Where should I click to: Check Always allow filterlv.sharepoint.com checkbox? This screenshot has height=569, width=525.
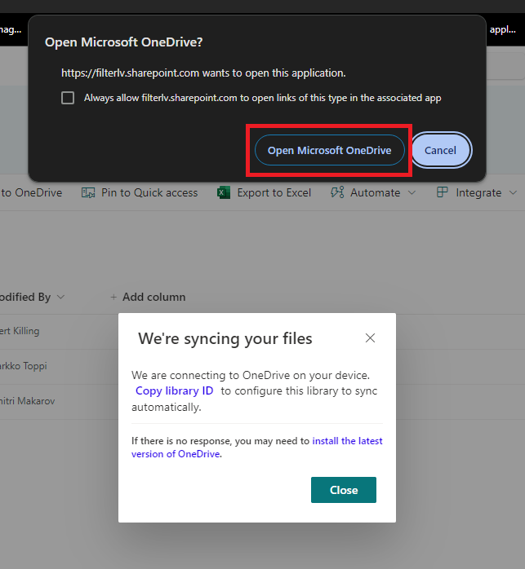pos(68,98)
